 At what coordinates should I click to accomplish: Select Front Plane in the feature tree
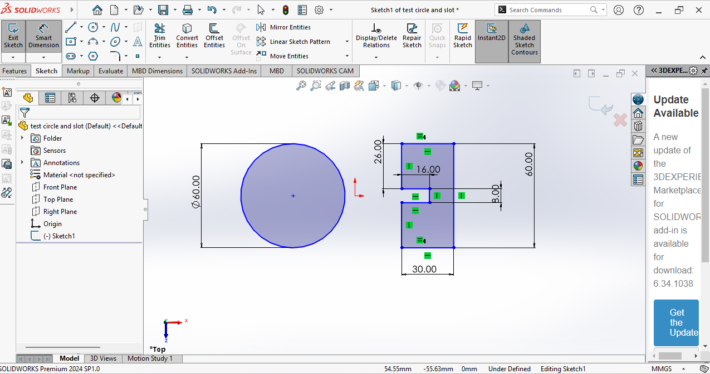pyautogui.click(x=55, y=187)
